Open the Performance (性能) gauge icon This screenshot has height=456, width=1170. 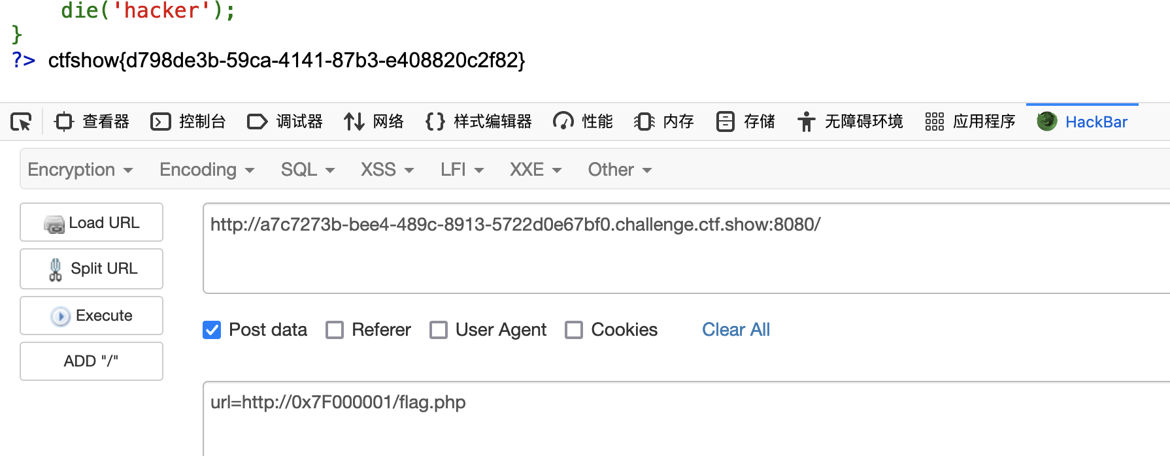pos(563,122)
